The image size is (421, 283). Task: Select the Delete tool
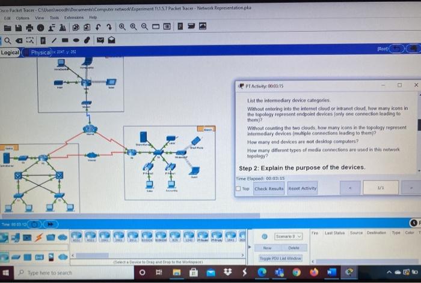[x=19, y=41]
